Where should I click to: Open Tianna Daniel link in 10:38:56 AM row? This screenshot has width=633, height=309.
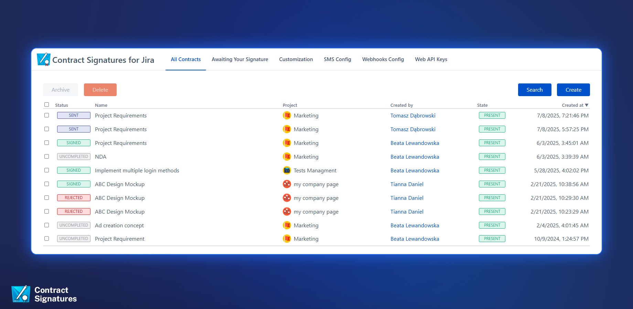(x=407, y=184)
